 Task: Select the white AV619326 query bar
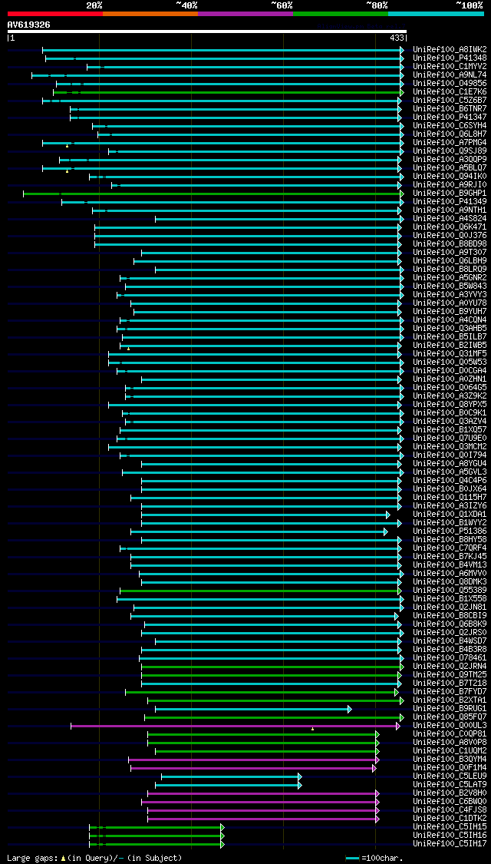click(207, 31)
